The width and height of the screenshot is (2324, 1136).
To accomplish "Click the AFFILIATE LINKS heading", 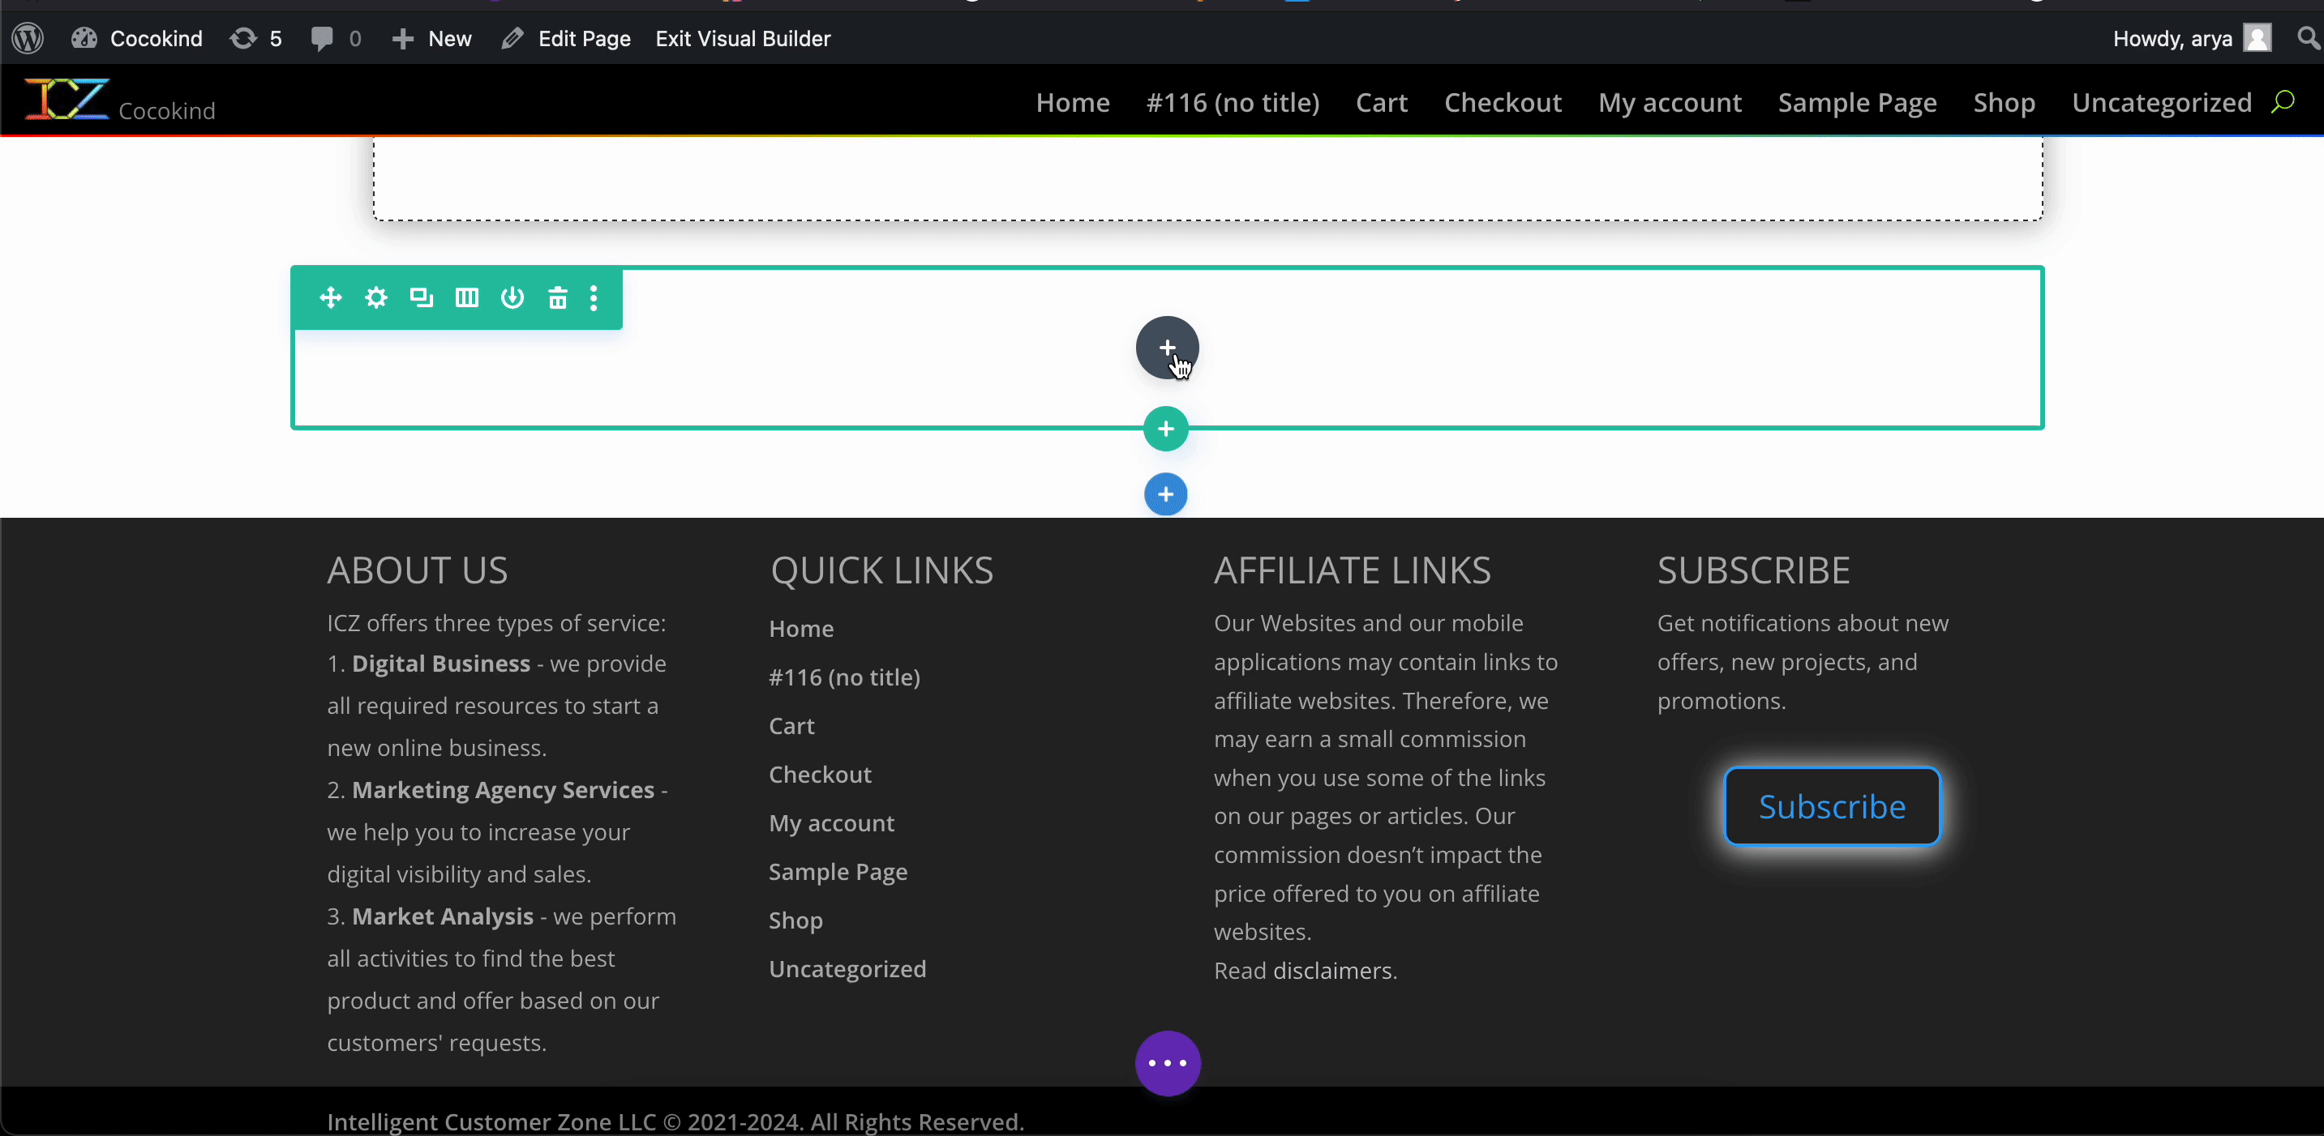I will 1352,570.
